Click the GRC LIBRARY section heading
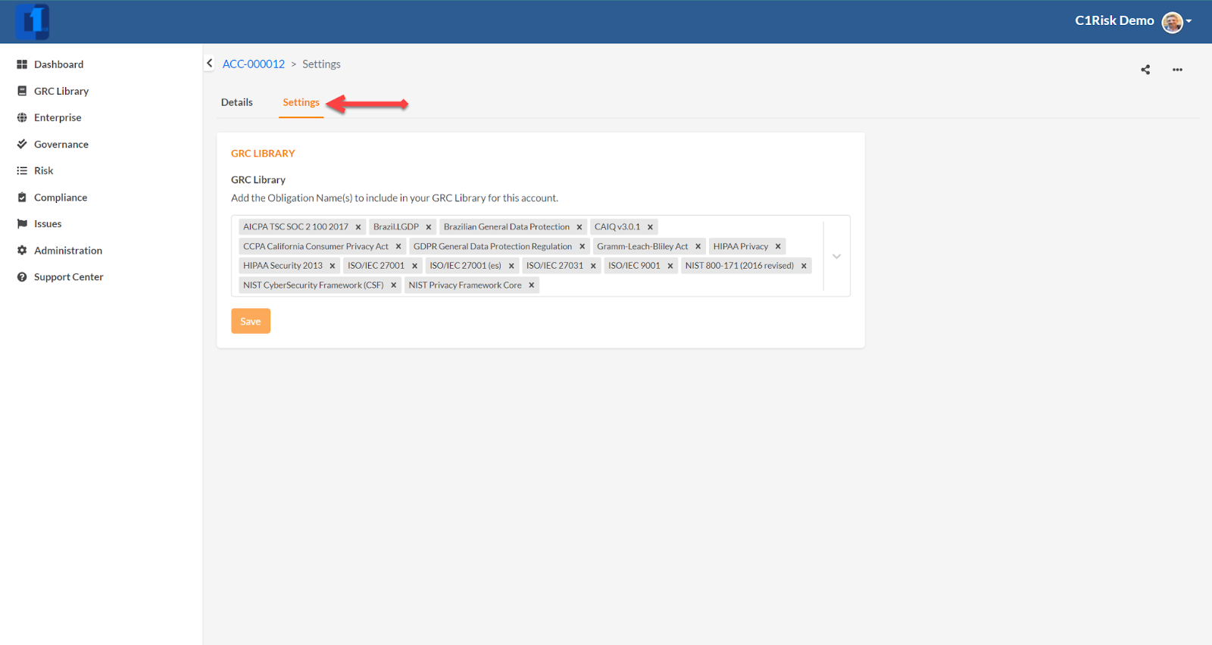1212x645 pixels. 263,153
